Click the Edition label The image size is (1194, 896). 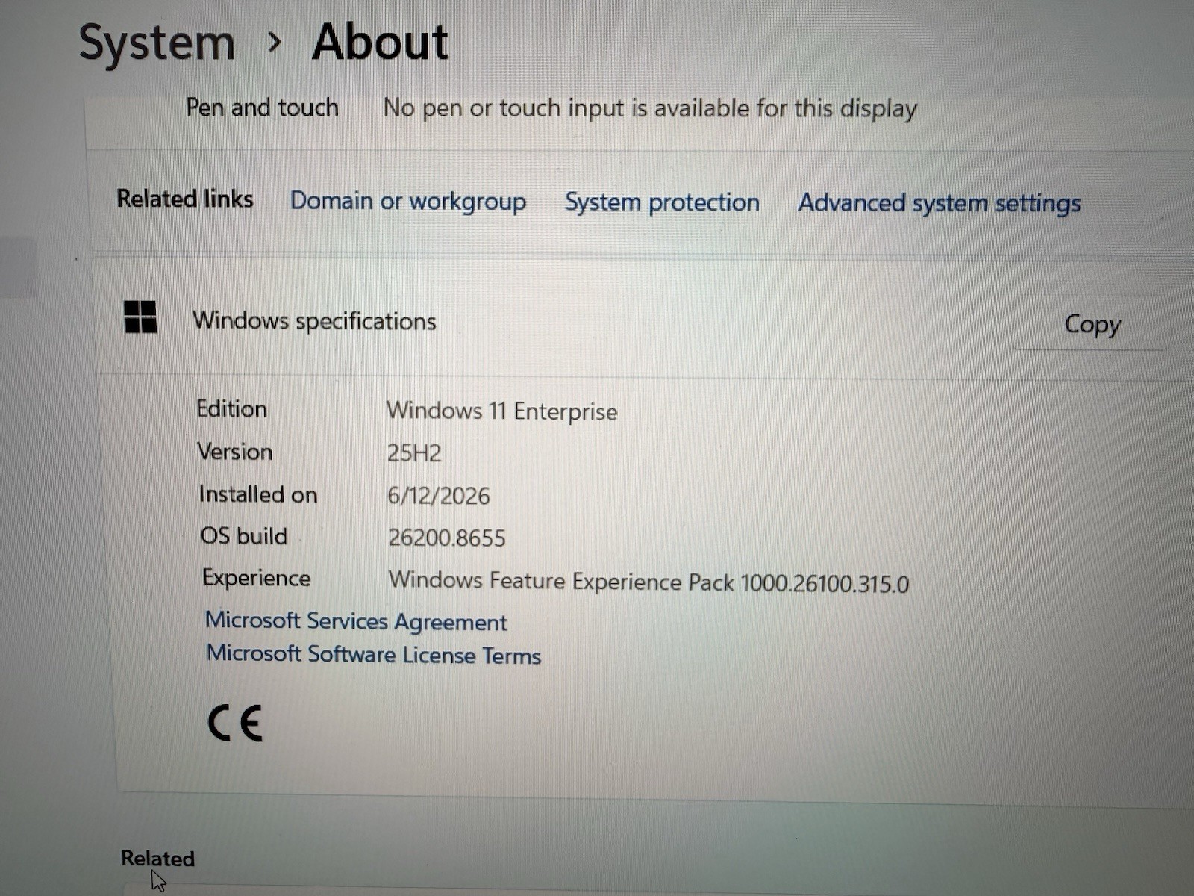click(231, 408)
